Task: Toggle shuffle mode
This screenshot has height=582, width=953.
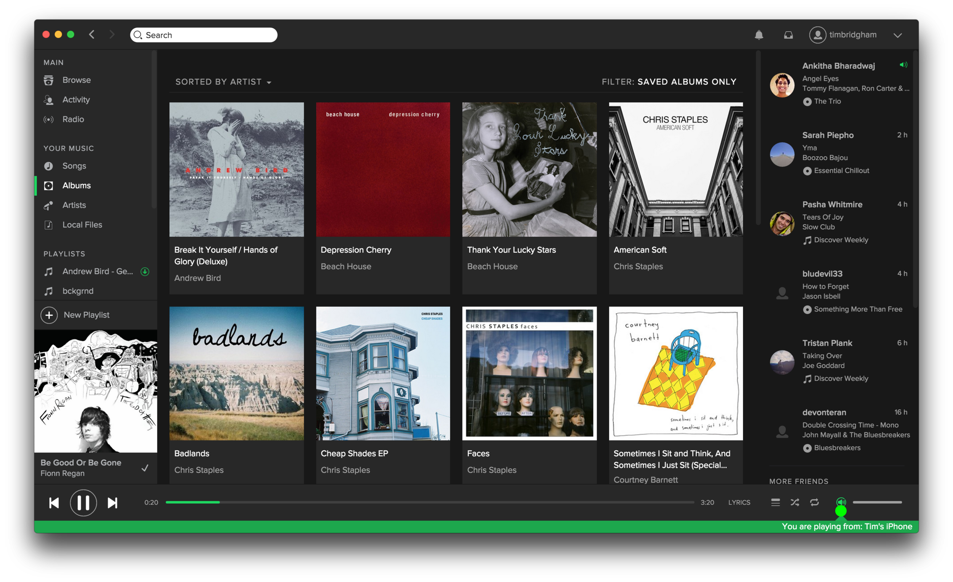Action: pos(795,502)
